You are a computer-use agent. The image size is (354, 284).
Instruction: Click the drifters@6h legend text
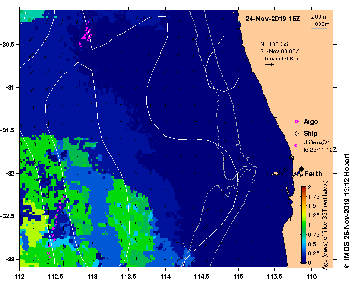coord(318,142)
